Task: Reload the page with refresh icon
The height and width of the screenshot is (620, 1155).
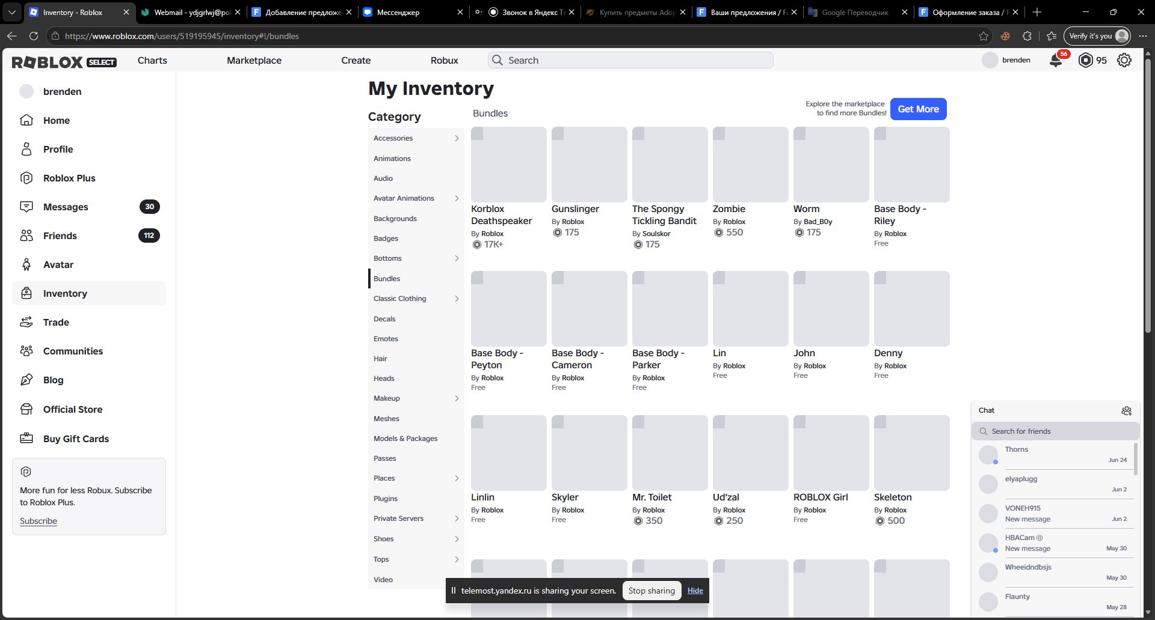Action: (x=34, y=36)
